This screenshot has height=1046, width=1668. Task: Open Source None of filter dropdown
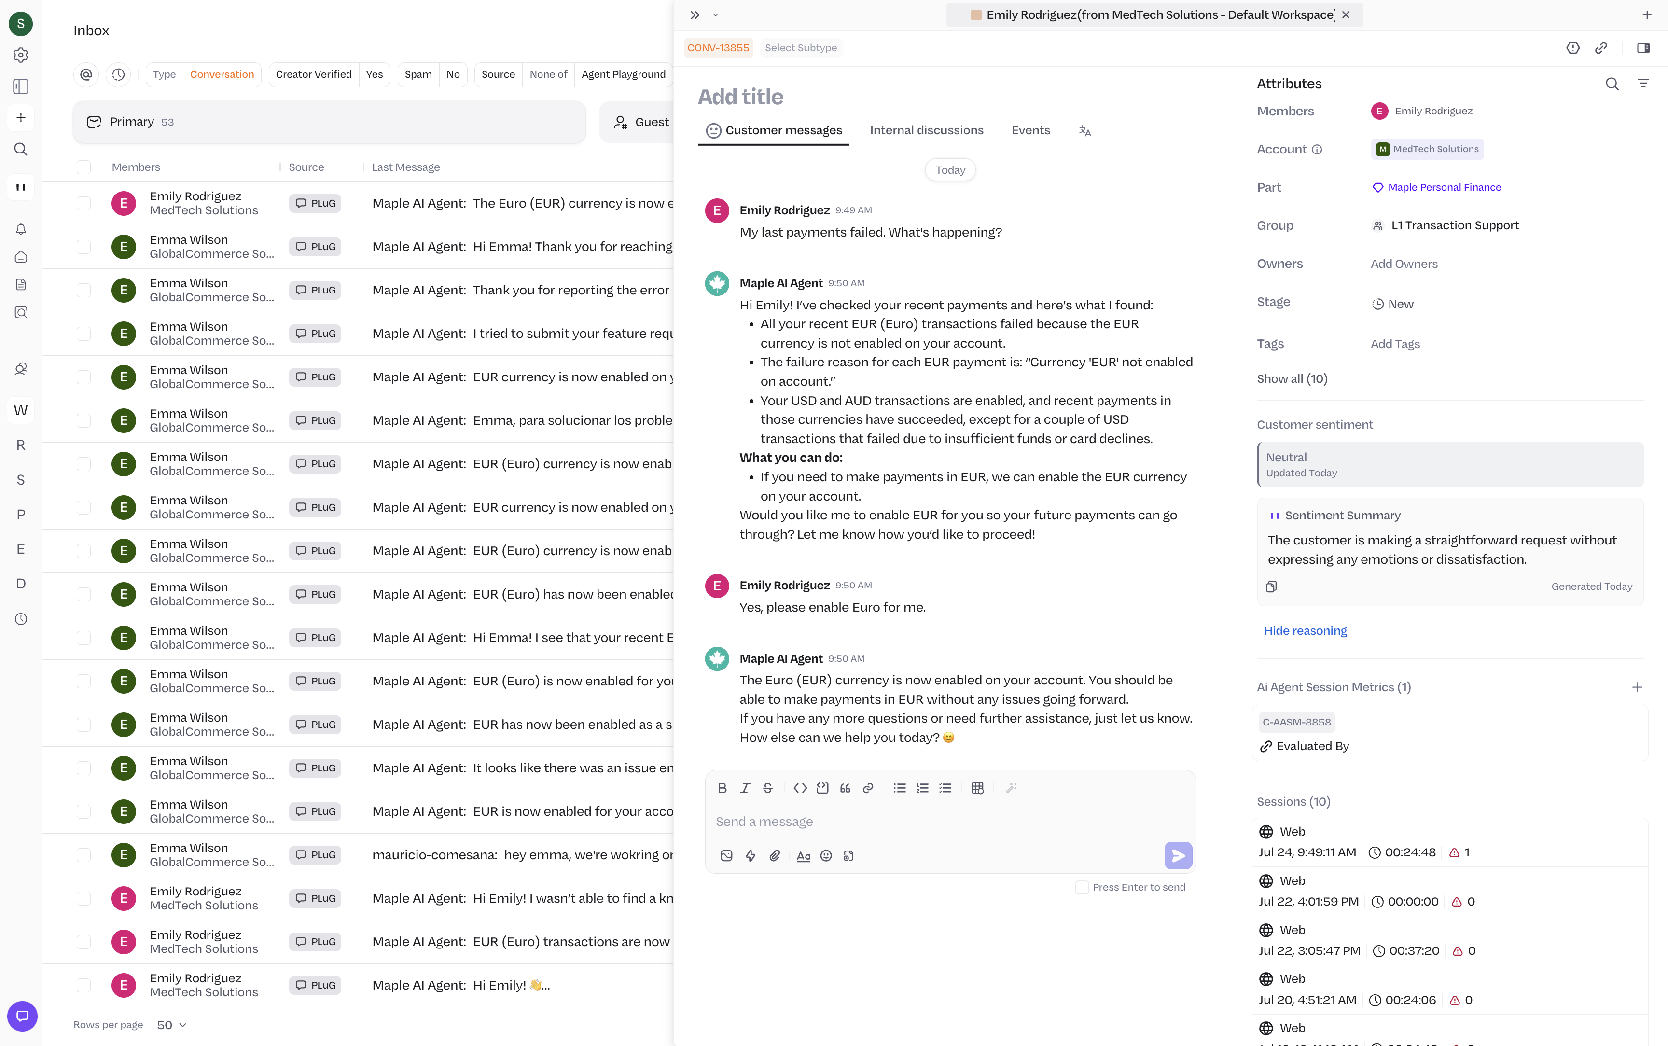tap(573, 74)
